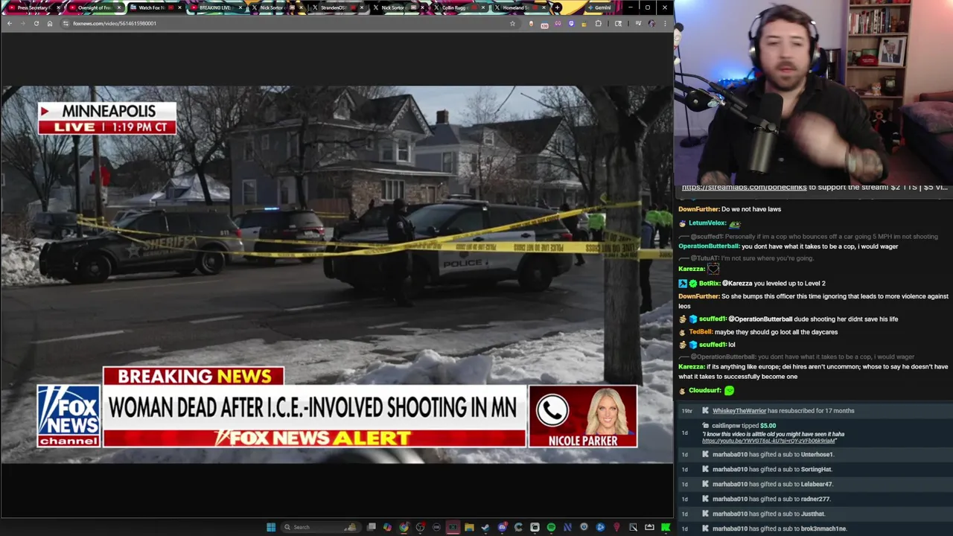Click the streamer webcam feed

(813, 92)
